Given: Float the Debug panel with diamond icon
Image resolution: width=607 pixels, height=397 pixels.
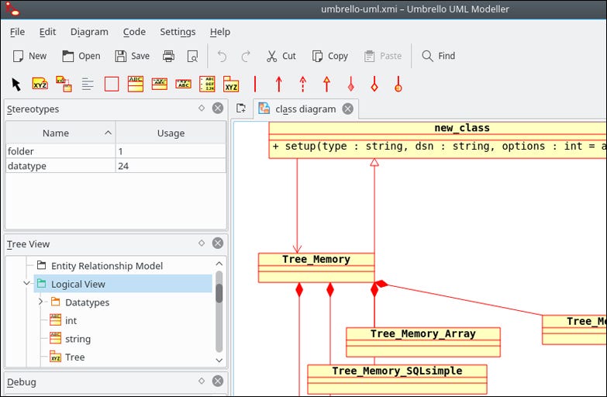Looking at the screenshot, I should click(x=202, y=381).
